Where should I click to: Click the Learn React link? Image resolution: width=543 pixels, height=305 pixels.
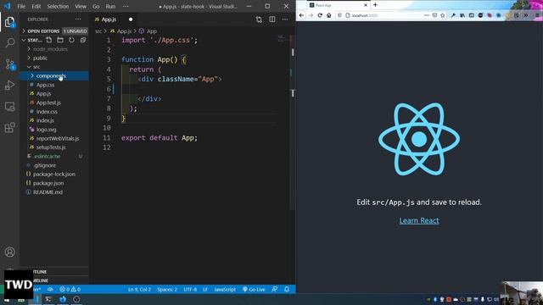(419, 220)
